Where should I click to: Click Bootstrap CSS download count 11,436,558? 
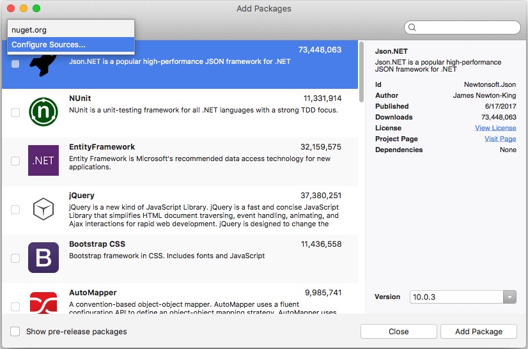(x=321, y=244)
